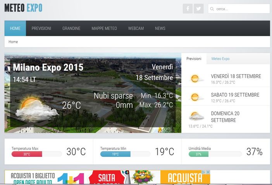Click the large 30°C value
272x185 pixels.
click(x=76, y=152)
